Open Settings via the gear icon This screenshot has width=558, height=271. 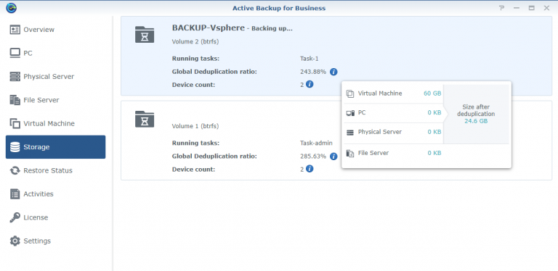click(x=15, y=241)
